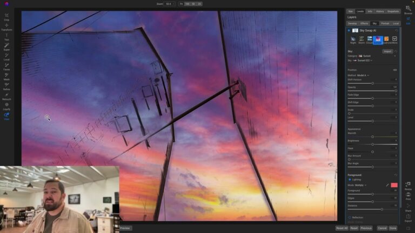Open the Effects tab

(364, 24)
